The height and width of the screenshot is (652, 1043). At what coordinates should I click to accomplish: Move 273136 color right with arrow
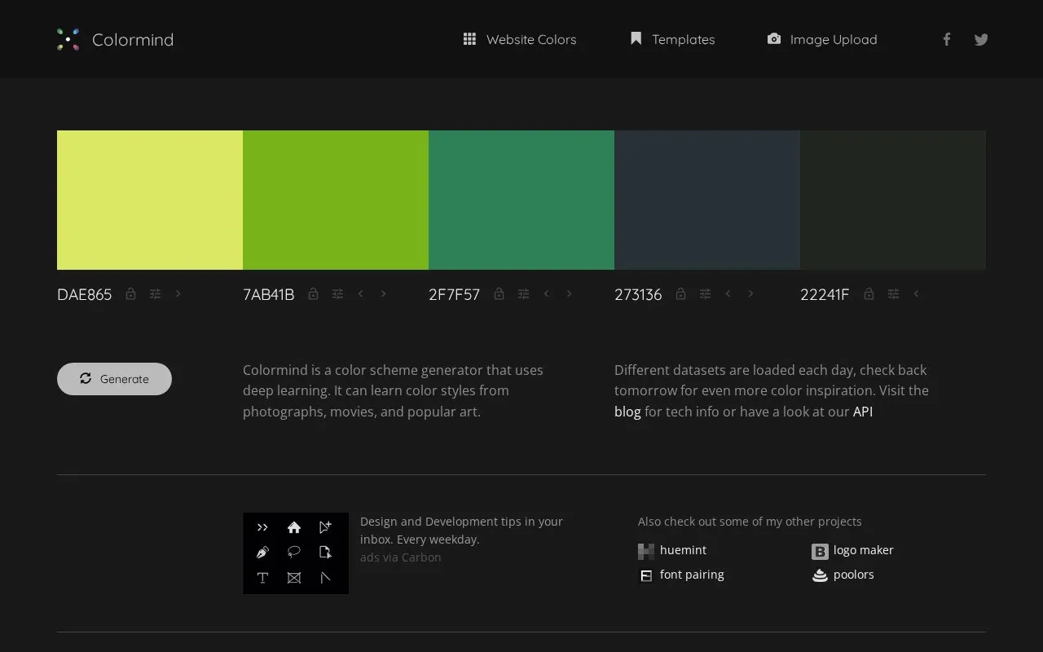751,293
